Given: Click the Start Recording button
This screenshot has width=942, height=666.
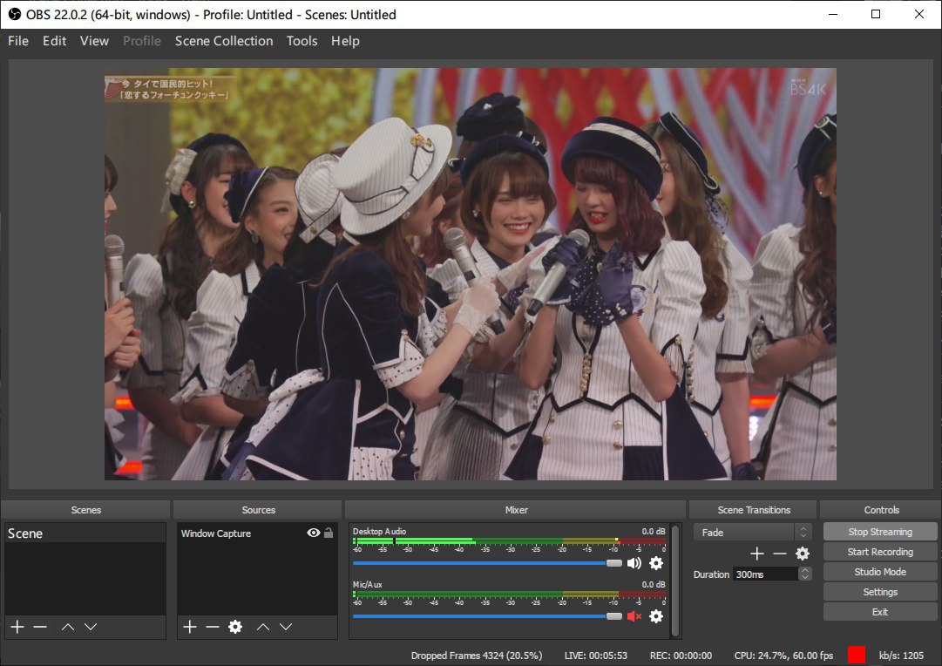Looking at the screenshot, I should (880, 552).
